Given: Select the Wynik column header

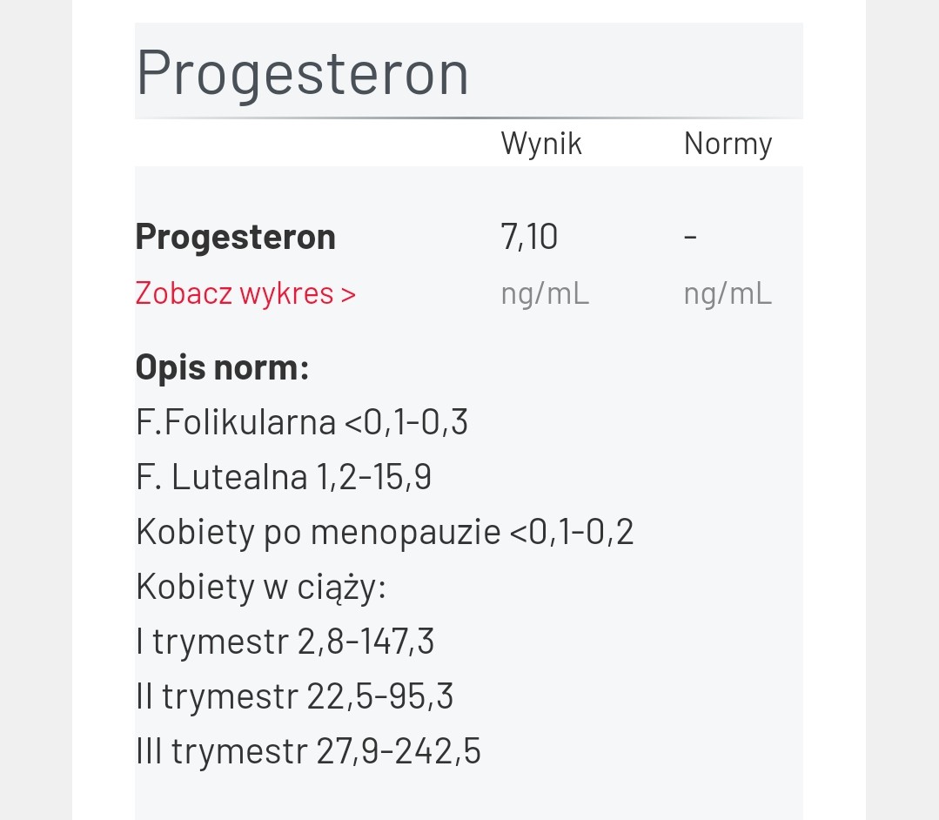Looking at the screenshot, I should 540,144.
